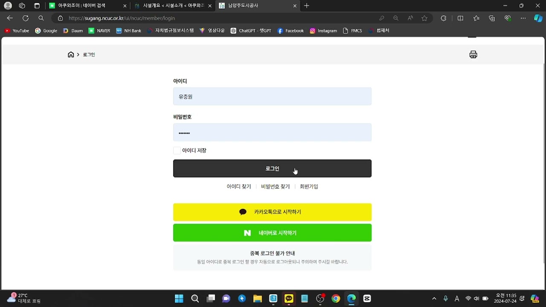The height and width of the screenshot is (307, 546).
Task: Close the 남양주도시공사 tab
Action: 295,6
